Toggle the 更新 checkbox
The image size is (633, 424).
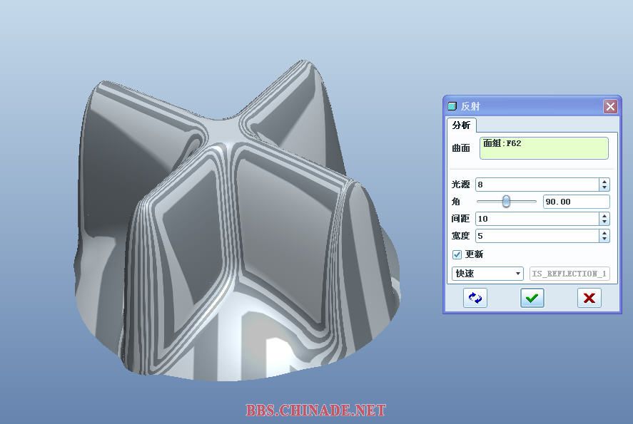457,254
